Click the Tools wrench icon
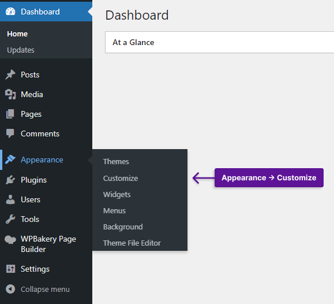Viewport: 334px width, 304px height. pos(10,219)
